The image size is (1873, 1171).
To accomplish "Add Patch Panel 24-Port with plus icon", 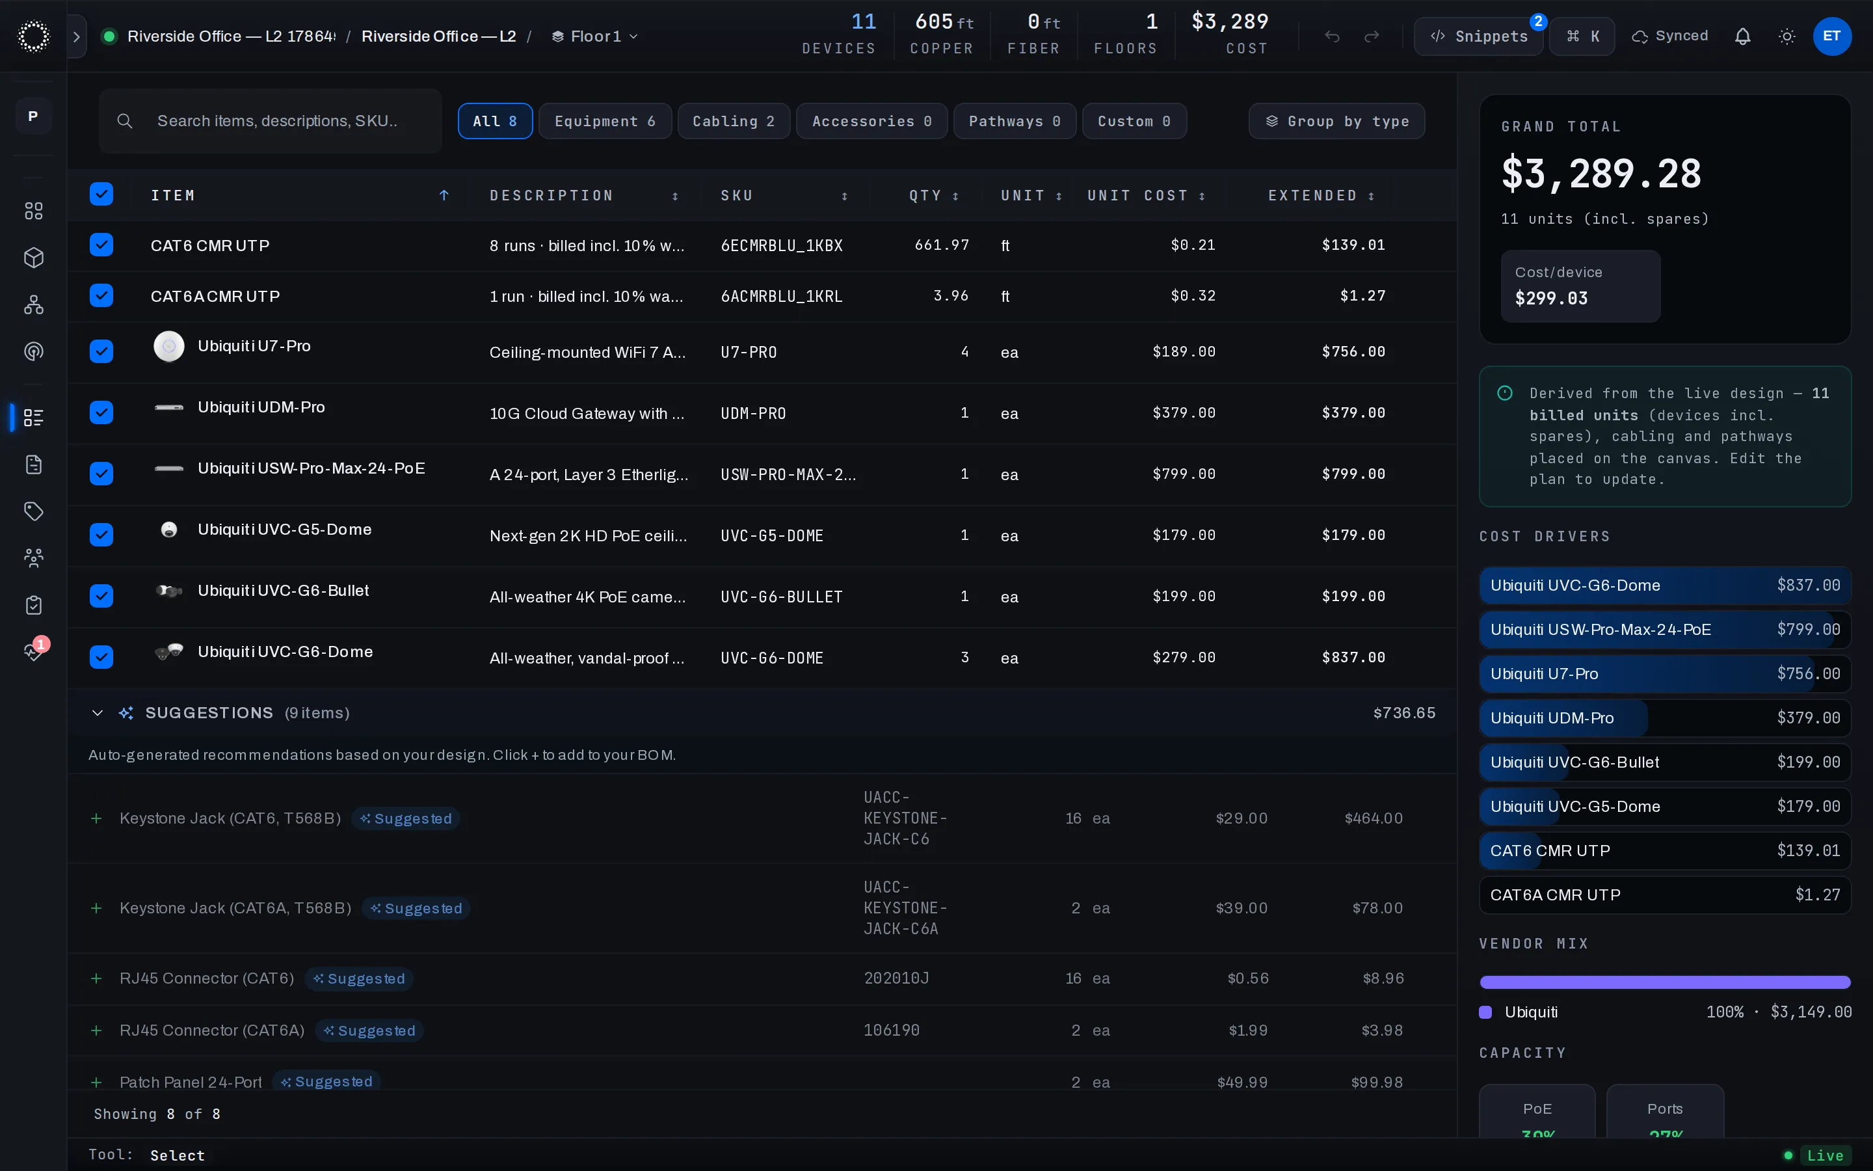I will (96, 1083).
